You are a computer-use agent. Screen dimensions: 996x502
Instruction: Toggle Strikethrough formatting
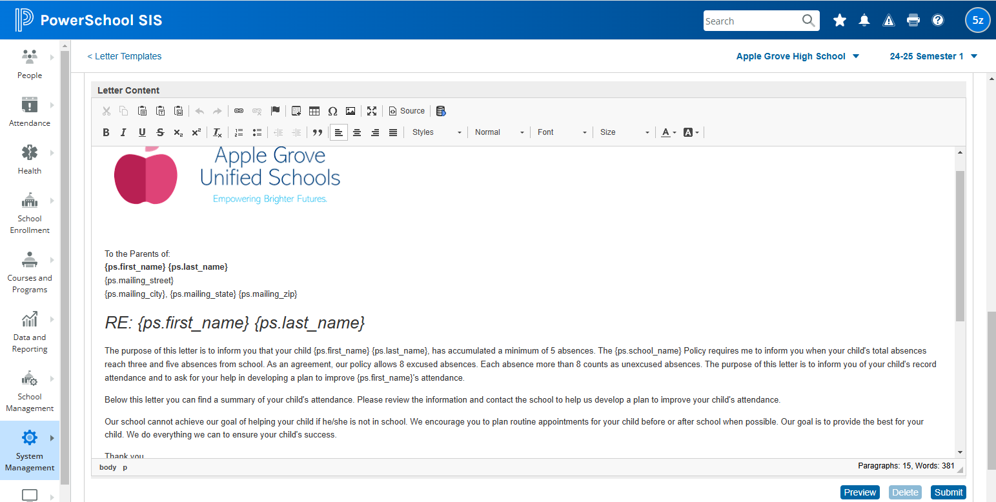(160, 132)
